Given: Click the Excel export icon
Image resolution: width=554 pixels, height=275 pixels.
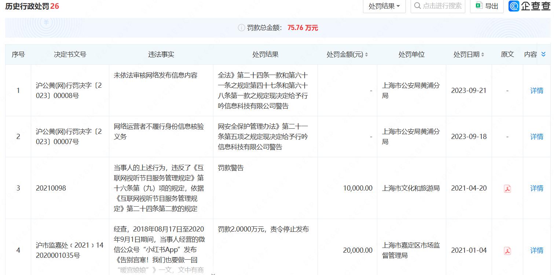Looking at the screenshot, I should (478, 6).
